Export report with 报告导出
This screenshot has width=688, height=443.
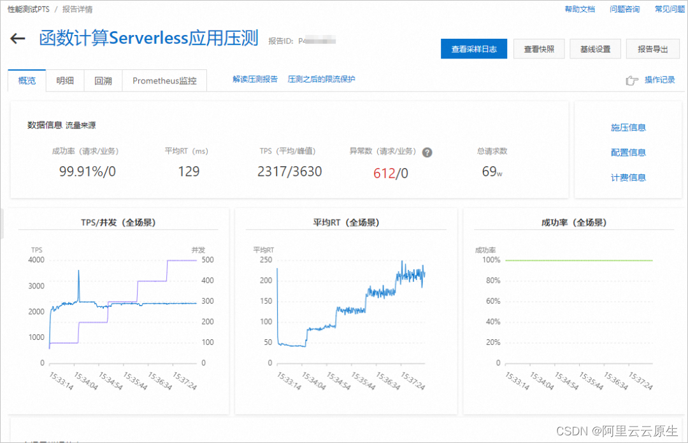pos(652,48)
